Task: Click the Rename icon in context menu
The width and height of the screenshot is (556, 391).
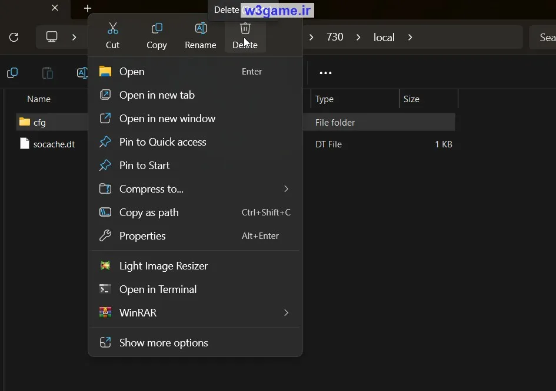Action: point(201,28)
